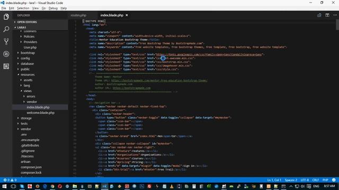Select the index.blade.php editor tab

(112, 15)
